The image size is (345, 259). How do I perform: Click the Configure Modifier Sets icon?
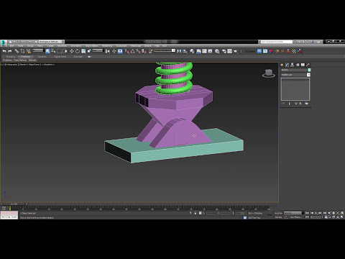point(307,104)
